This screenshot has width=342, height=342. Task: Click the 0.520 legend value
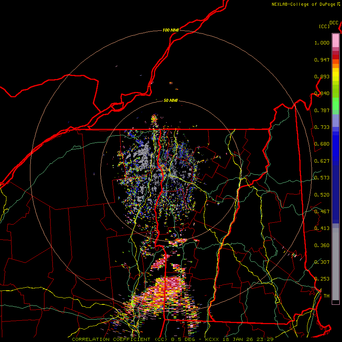[322, 195]
